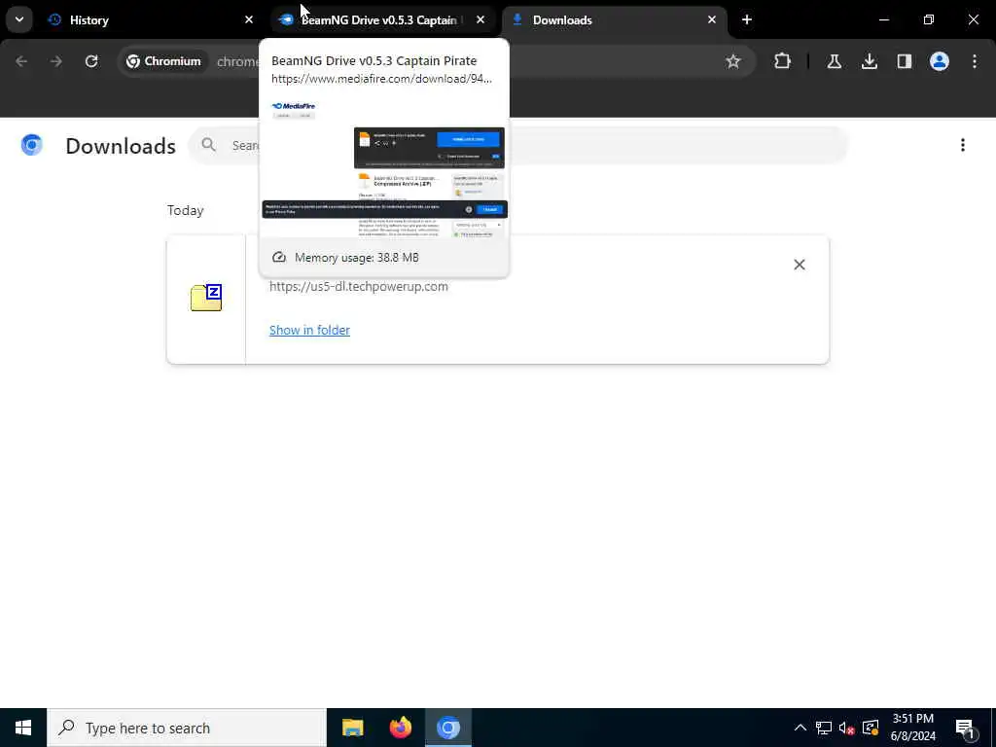The height and width of the screenshot is (747, 996).
Task: Go back with the back arrow
Action: [x=21, y=61]
